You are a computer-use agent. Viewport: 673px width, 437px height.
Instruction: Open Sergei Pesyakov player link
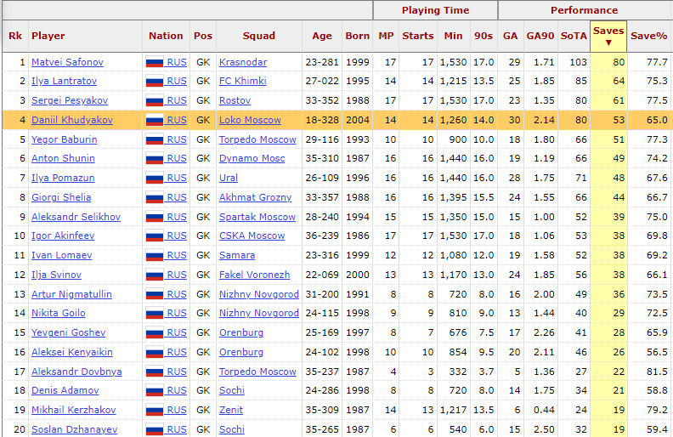[70, 100]
